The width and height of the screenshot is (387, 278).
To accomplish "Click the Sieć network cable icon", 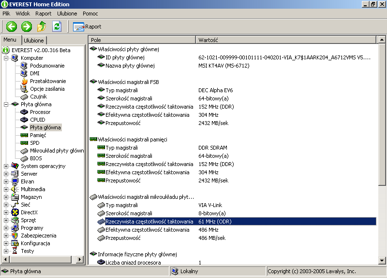I will click(x=15, y=205).
